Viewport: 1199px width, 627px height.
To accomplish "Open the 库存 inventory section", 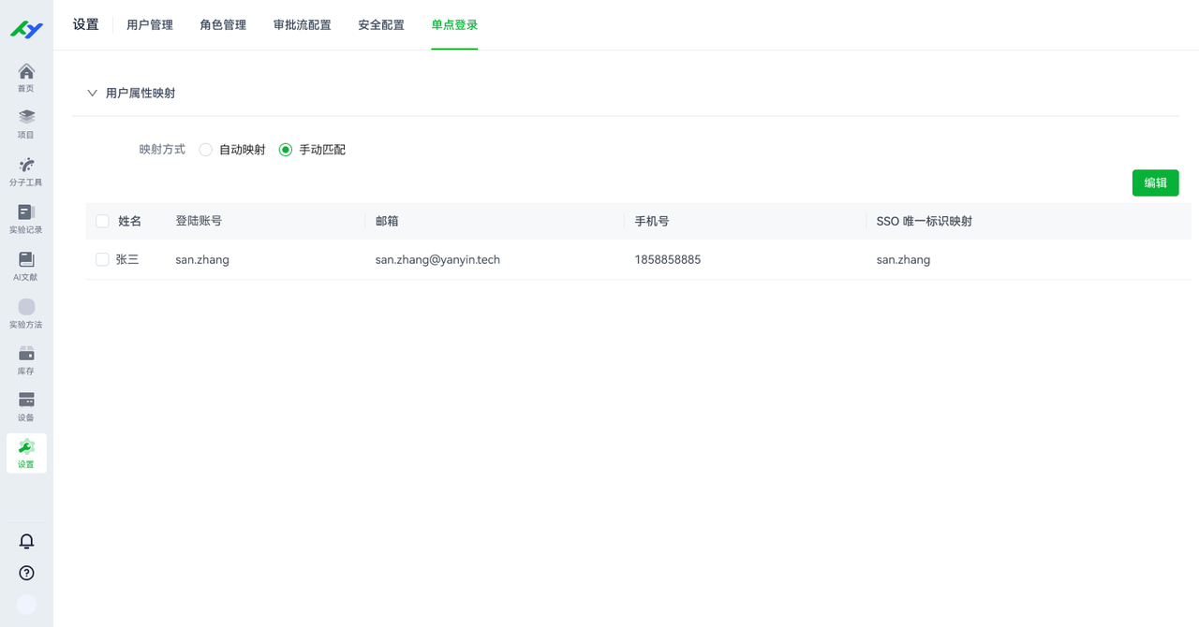I will coord(26,358).
